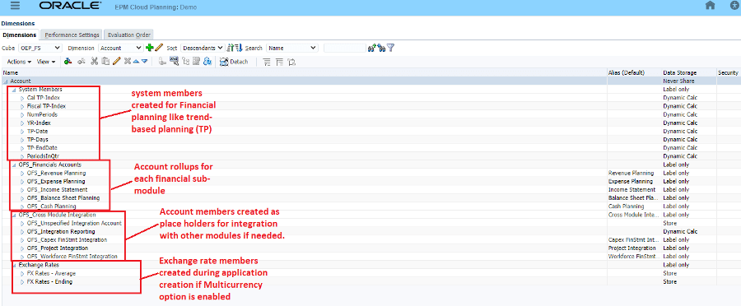Image resolution: width=741 pixels, height=306 pixels.
Task: Click the show ancestors hierarchy icon
Action: pos(186,62)
